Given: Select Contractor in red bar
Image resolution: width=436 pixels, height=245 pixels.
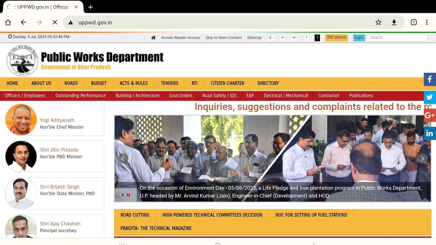Looking at the screenshot, I should click(x=329, y=96).
